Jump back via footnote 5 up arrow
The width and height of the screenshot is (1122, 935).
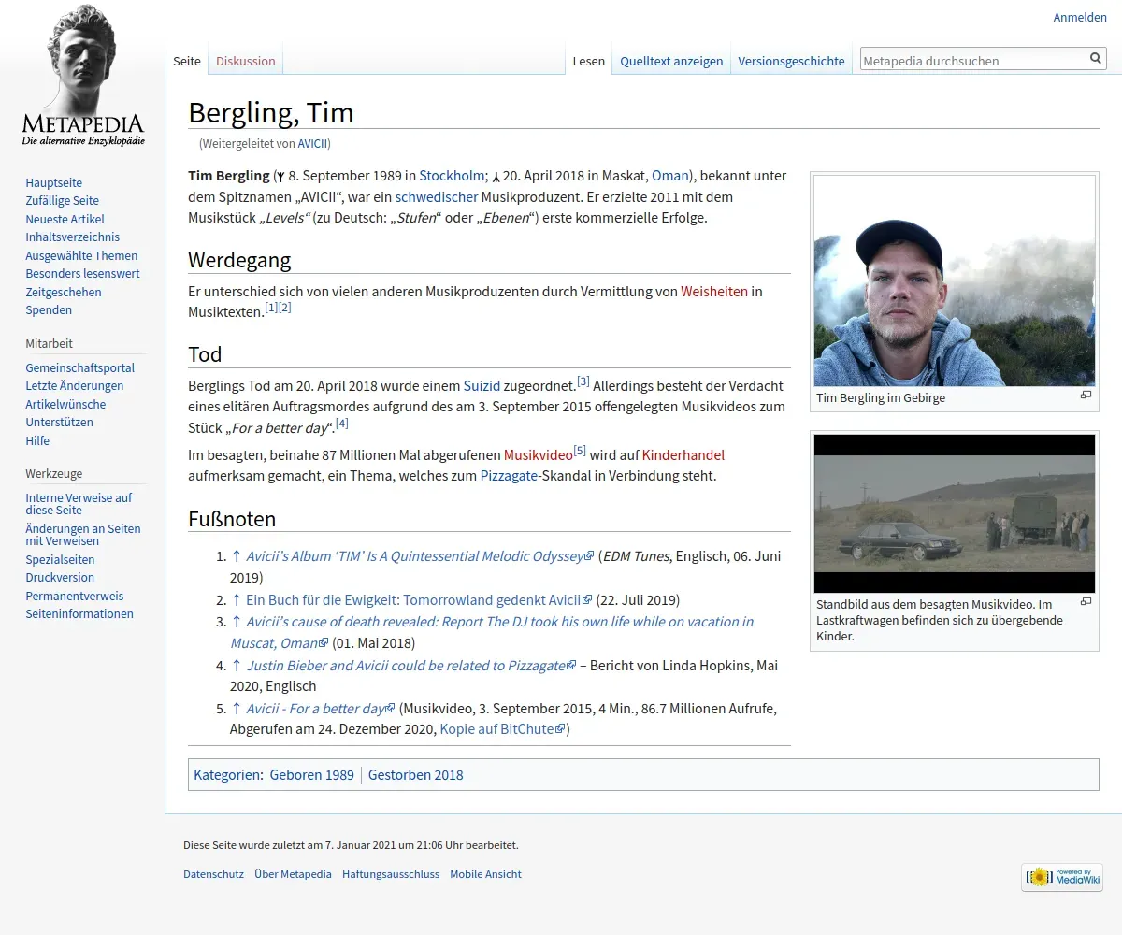click(x=237, y=709)
